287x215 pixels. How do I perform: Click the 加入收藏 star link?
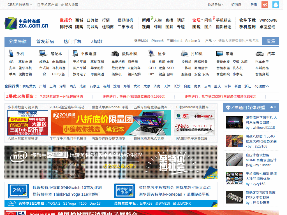[x=70, y=5]
